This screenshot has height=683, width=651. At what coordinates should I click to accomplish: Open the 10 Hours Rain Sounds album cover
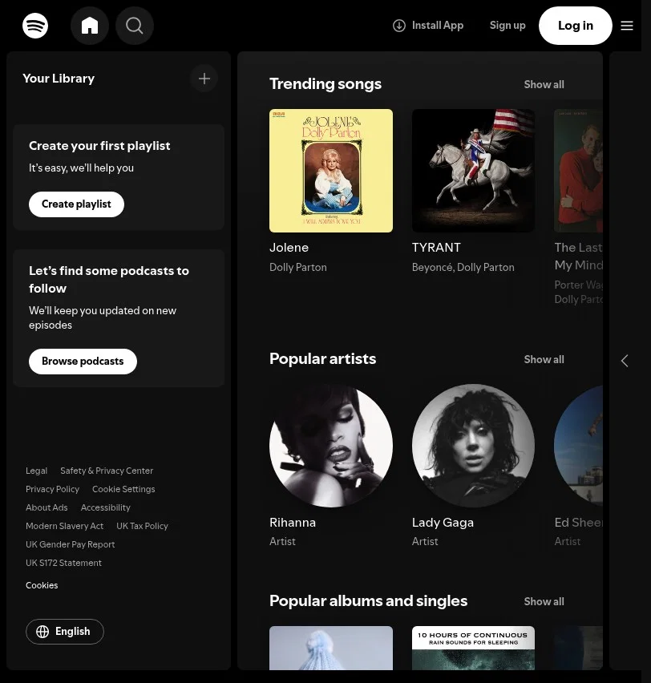tap(473, 649)
